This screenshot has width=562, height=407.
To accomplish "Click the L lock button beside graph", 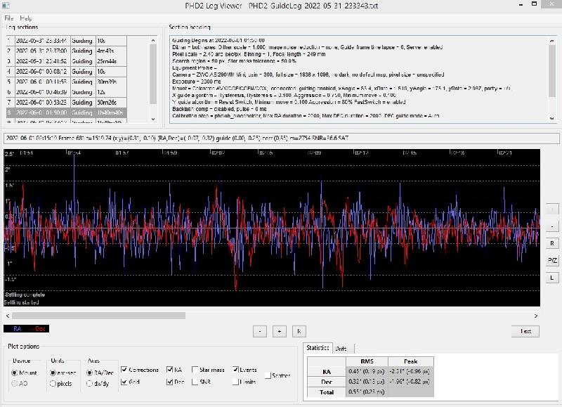I will pos(552,277).
